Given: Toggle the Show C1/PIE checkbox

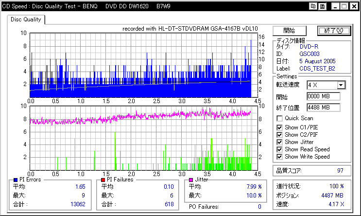Looking at the screenshot, I should tap(279, 127).
